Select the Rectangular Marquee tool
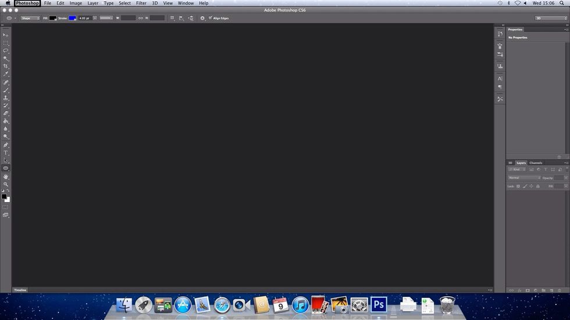Screen dimensions: 570x320 pyautogui.click(x=5, y=43)
